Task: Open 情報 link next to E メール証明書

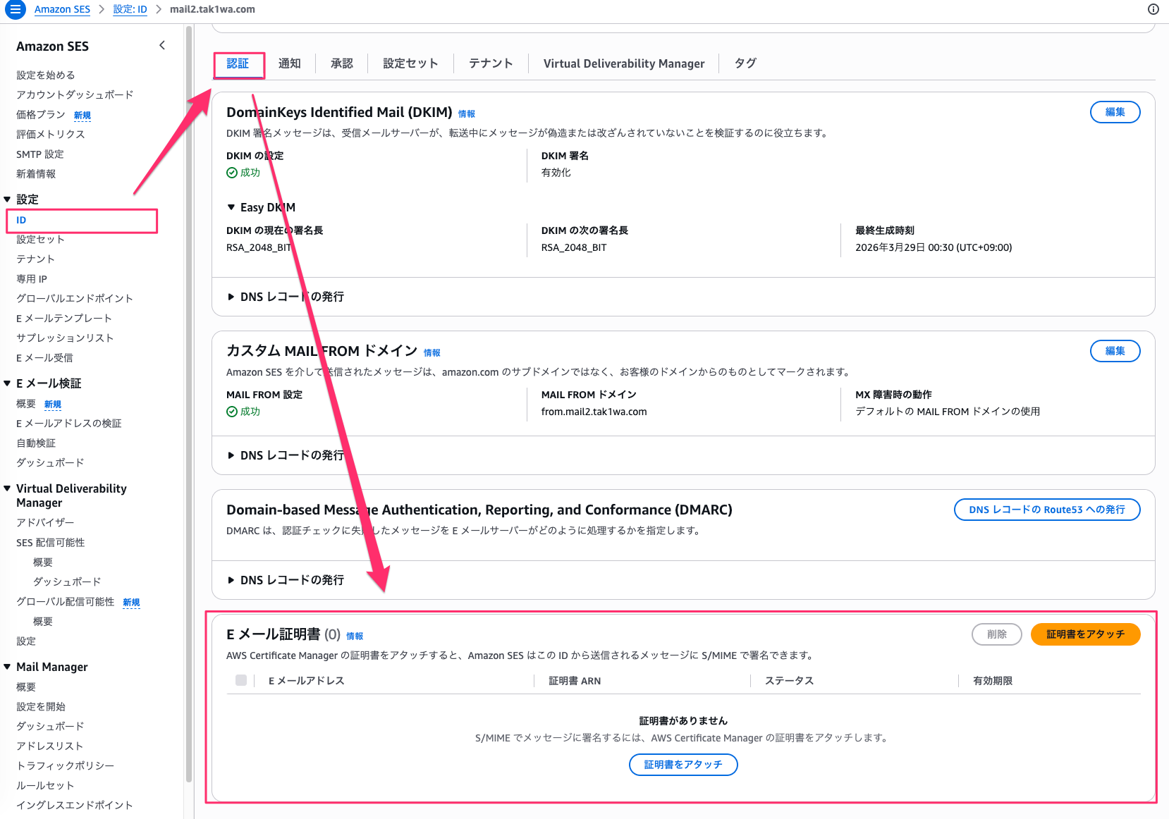Action: point(355,636)
